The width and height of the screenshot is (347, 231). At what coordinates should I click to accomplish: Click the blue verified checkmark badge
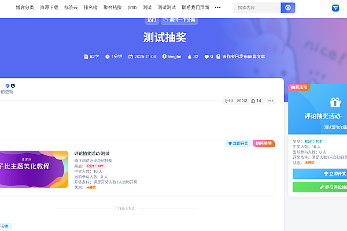(x=8, y=86)
